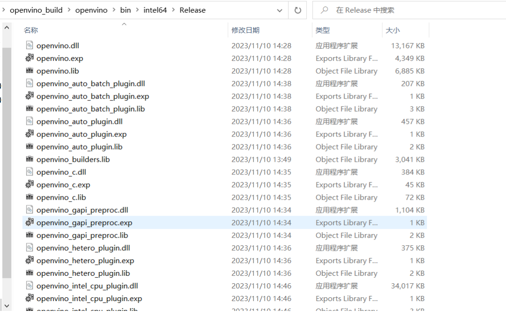Expand the chevron after bin breadcrumb
The width and height of the screenshot is (506, 317).
coord(137,10)
